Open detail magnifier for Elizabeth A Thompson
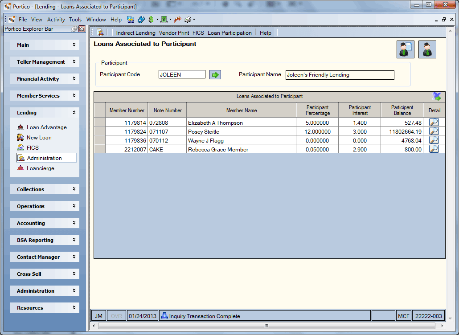Image resolution: width=459 pixels, height=335 pixels. coord(434,123)
